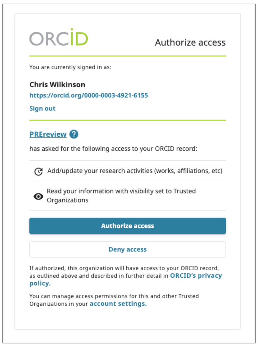The height and width of the screenshot is (346, 258).
Task: Click the https://orcid.org/0000-0003-4921-6155 link
Action: coord(89,95)
